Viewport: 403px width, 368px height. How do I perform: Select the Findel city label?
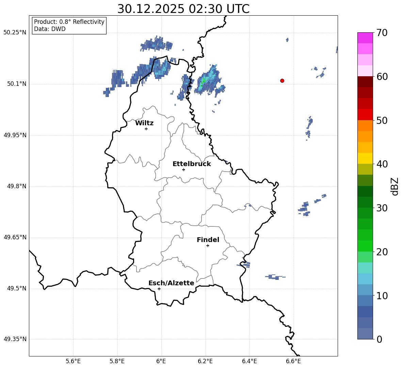click(208, 240)
